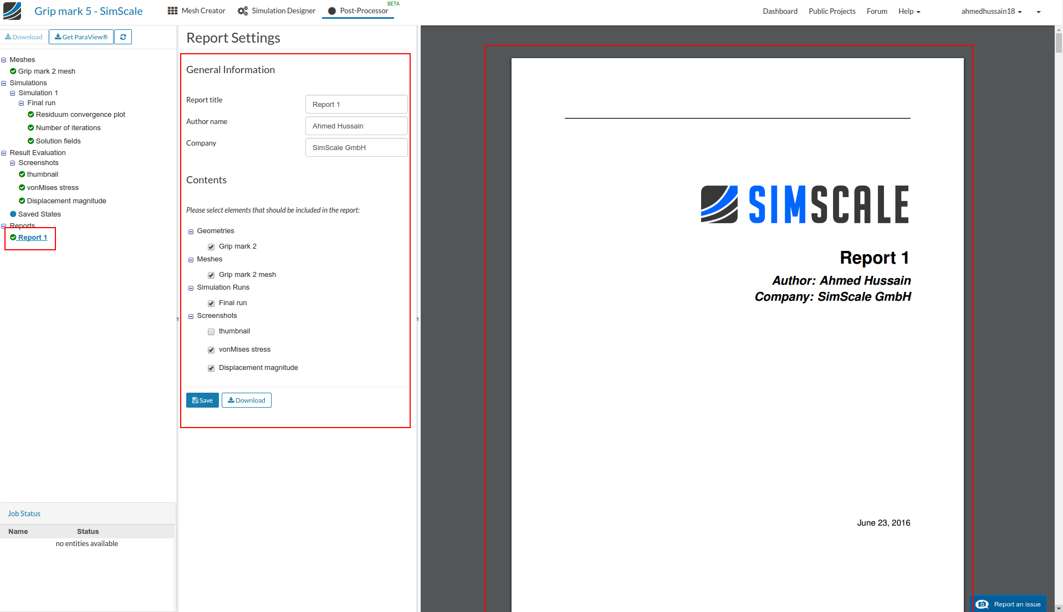Collapse the Reports tree node
Viewport: 1063px width, 612px height.
point(4,226)
